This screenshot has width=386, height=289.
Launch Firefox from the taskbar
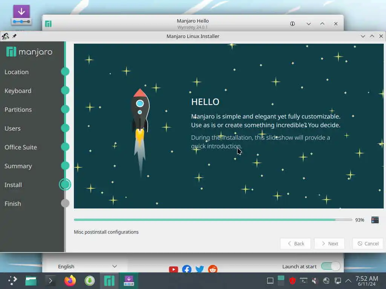tap(70, 281)
